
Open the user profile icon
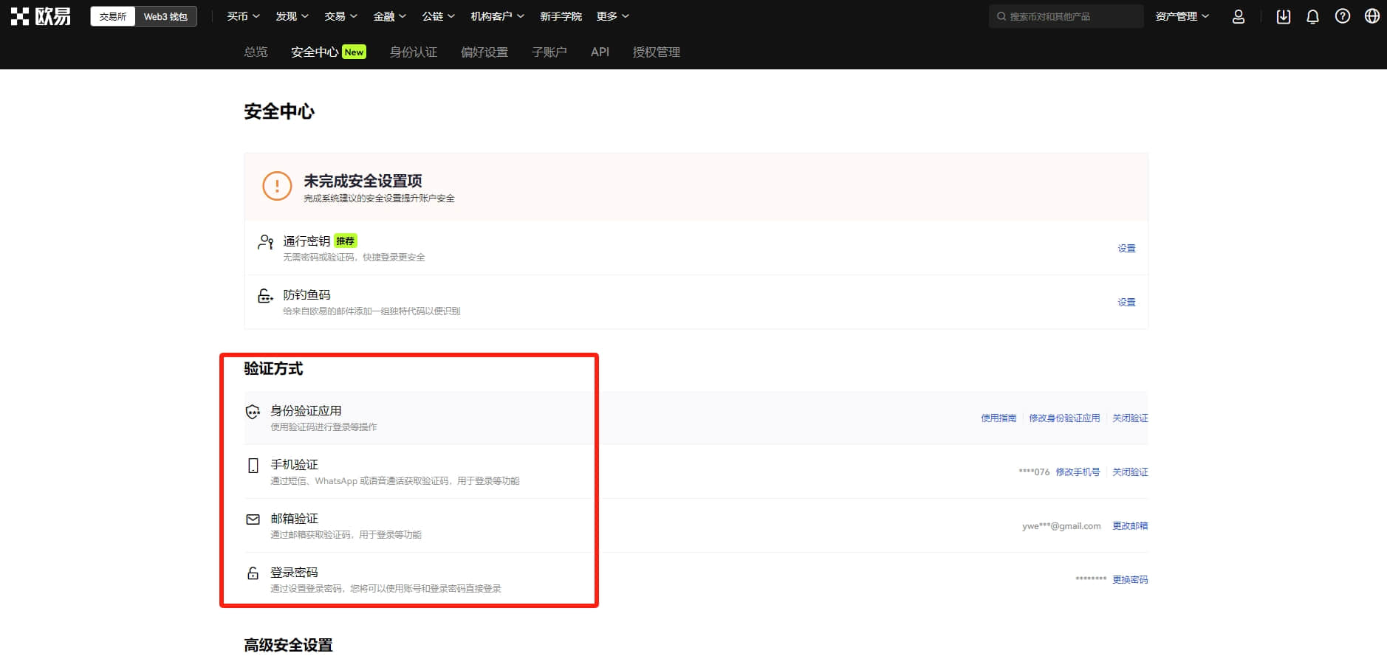tap(1239, 16)
